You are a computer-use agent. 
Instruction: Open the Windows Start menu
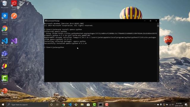pyautogui.click(x=3, y=105)
